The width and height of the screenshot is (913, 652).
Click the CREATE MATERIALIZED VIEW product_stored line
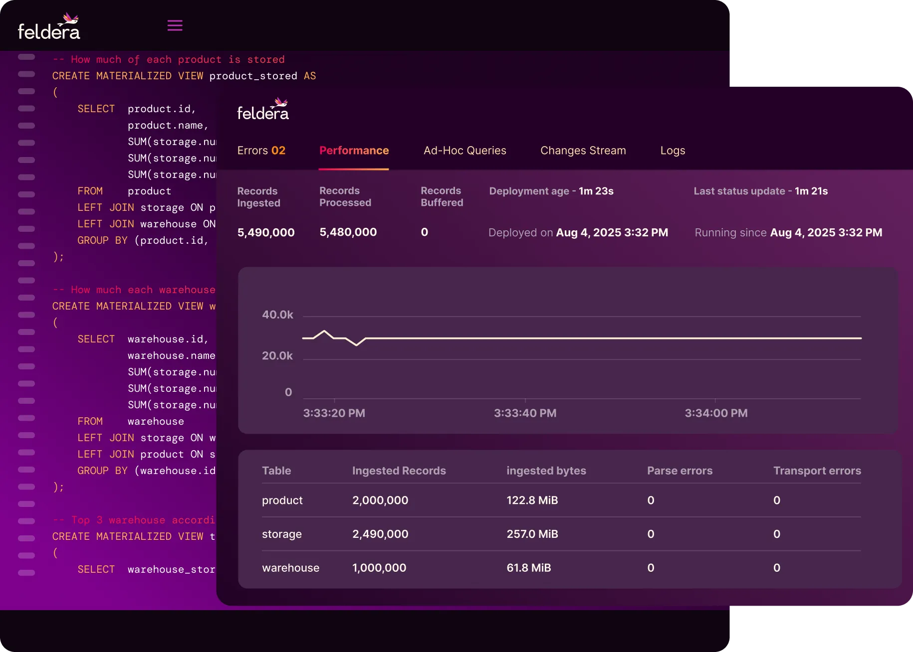tap(184, 76)
